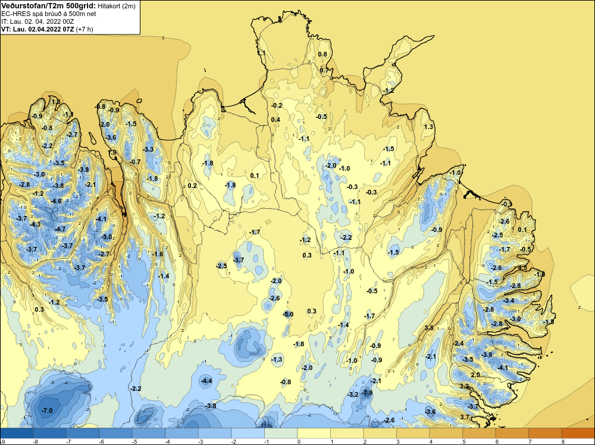The image size is (595, 445).
Task: Select the dark orange legend segment right of 8
Action: pos(578,433)
